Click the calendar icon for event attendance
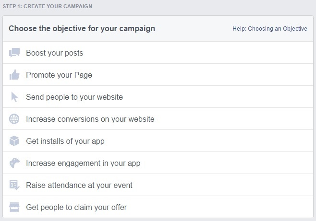Image resolution: width=316 pixels, height=221 pixels. pyautogui.click(x=14, y=185)
